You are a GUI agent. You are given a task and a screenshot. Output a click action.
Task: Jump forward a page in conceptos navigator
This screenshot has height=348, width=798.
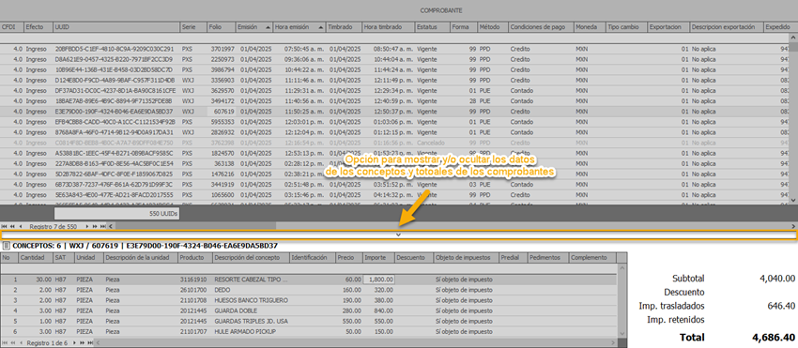coord(83,343)
